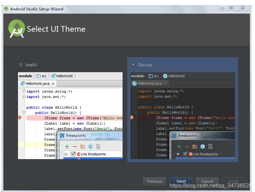Click the "Darcula" theme label
Screen dimensions: 255x192
[145, 65]
